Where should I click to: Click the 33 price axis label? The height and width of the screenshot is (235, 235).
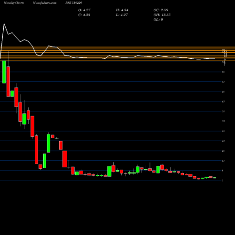(x=223, y=121)
